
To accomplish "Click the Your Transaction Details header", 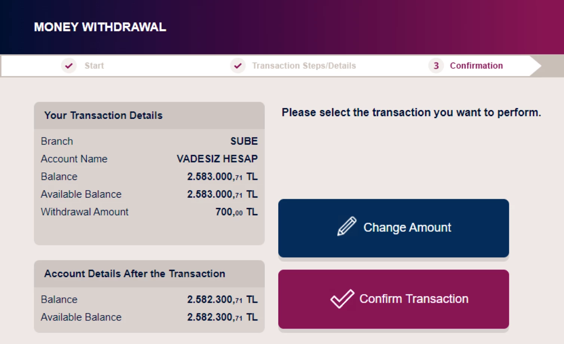I will [x=103, y=116].
